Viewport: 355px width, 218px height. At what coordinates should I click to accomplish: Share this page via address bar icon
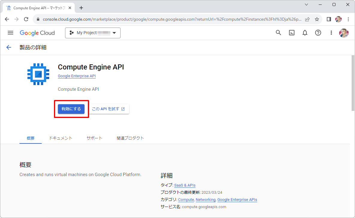307,19
